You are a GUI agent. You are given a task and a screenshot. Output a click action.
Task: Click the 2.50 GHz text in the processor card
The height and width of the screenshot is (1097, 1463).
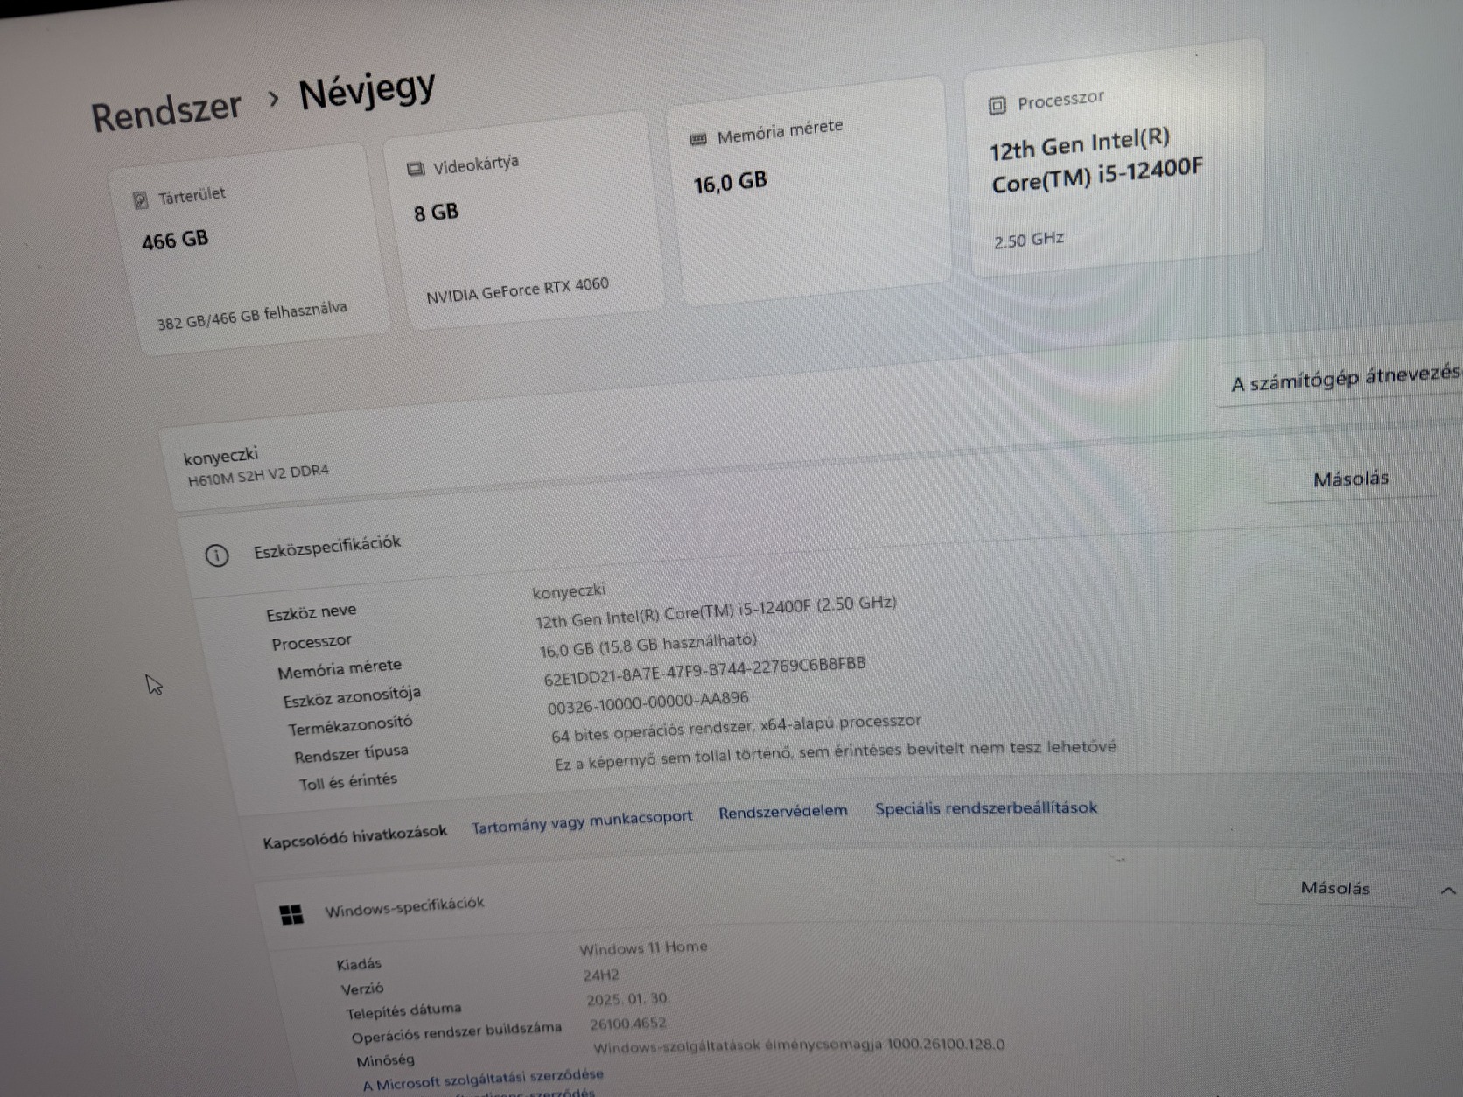click(x=1029, y=240)
